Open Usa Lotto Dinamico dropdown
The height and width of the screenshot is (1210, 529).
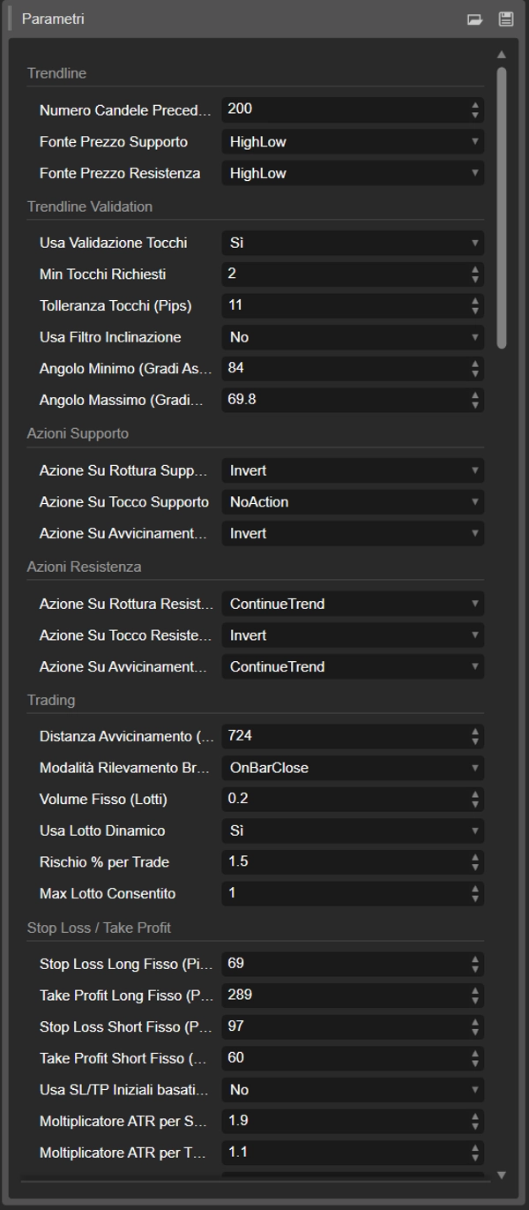353,830
